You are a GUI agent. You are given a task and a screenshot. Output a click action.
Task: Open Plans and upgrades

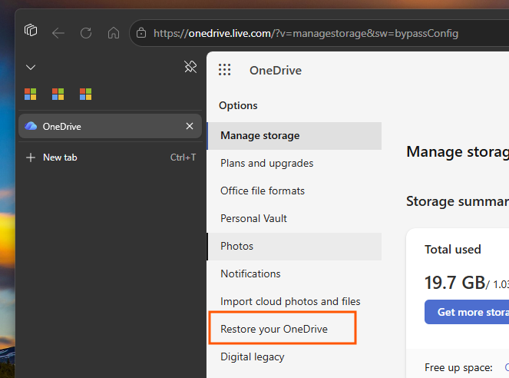294,164
